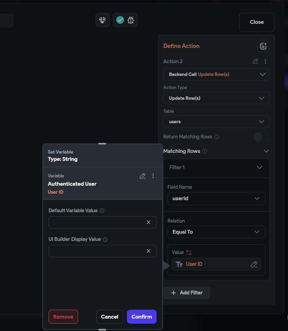Click the bug debug icon
This screenshot has height=331, width=288.
point(131,20)
